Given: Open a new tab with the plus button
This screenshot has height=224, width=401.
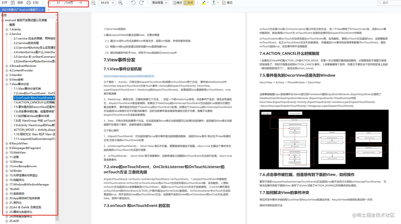Looking at the screenshot, I should (x=48, y=10).
